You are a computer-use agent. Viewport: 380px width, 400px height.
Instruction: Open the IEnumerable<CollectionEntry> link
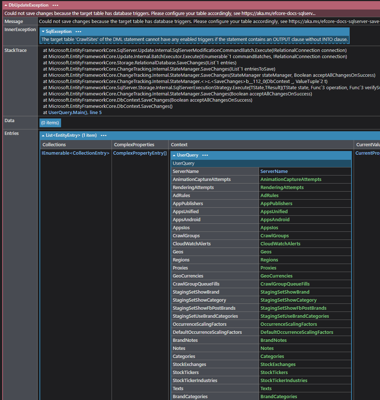point(75,153)
